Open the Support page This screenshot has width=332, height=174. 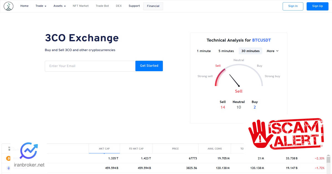point(134,6)
